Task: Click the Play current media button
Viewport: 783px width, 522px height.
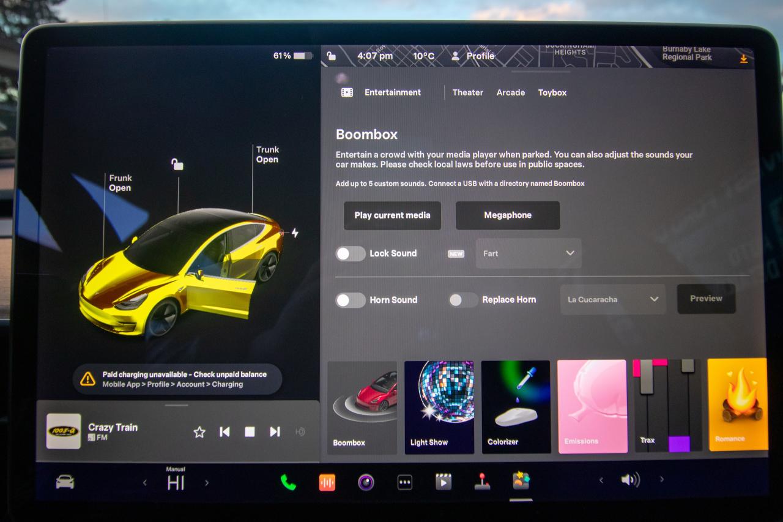Action: 392,215
